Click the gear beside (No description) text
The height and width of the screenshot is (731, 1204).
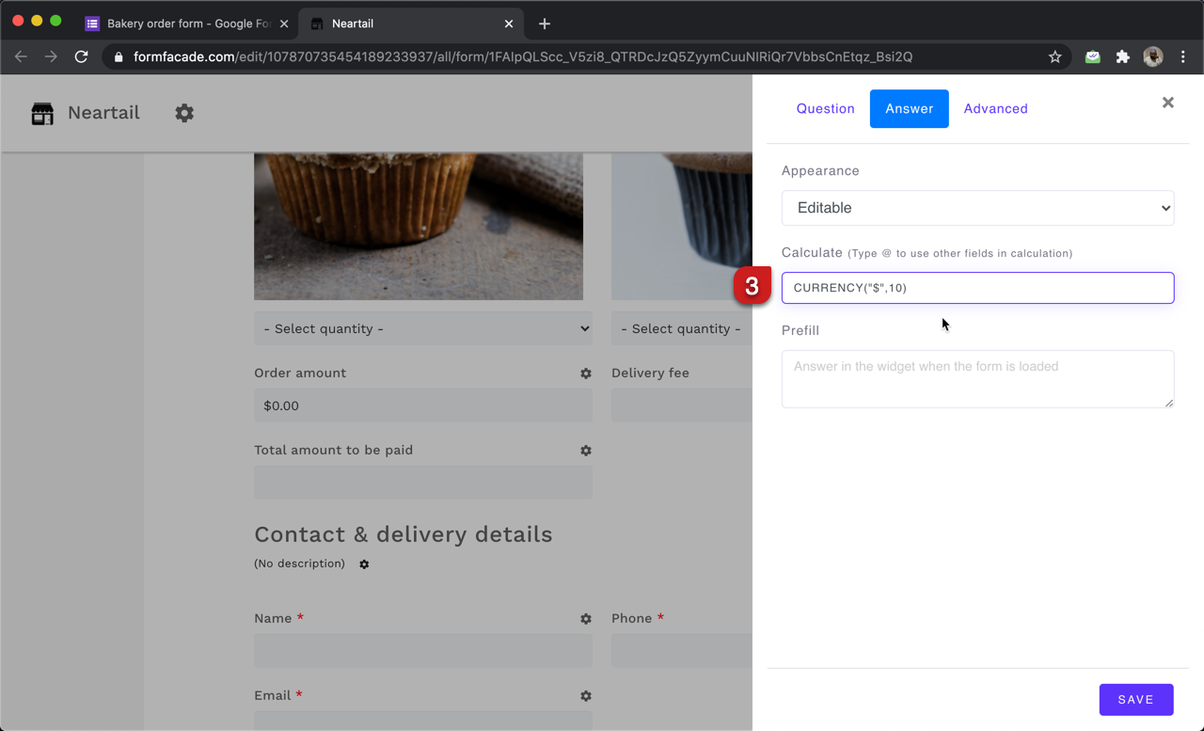pyautogui.click(x=364, y=564)
